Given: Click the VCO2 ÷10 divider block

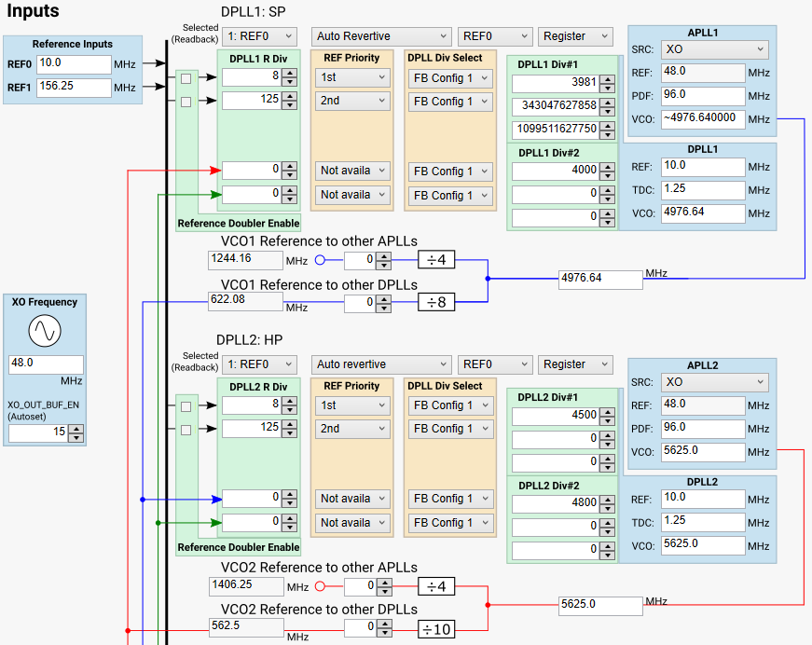Looking at the screenshot, I should [x=436, y=628].
